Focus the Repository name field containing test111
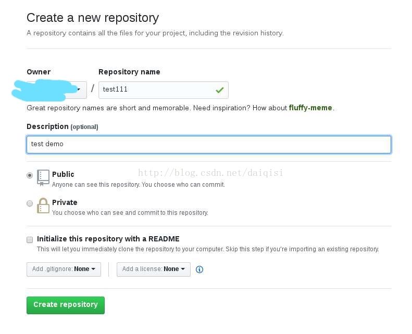The image size is (412, 334). 164,90
